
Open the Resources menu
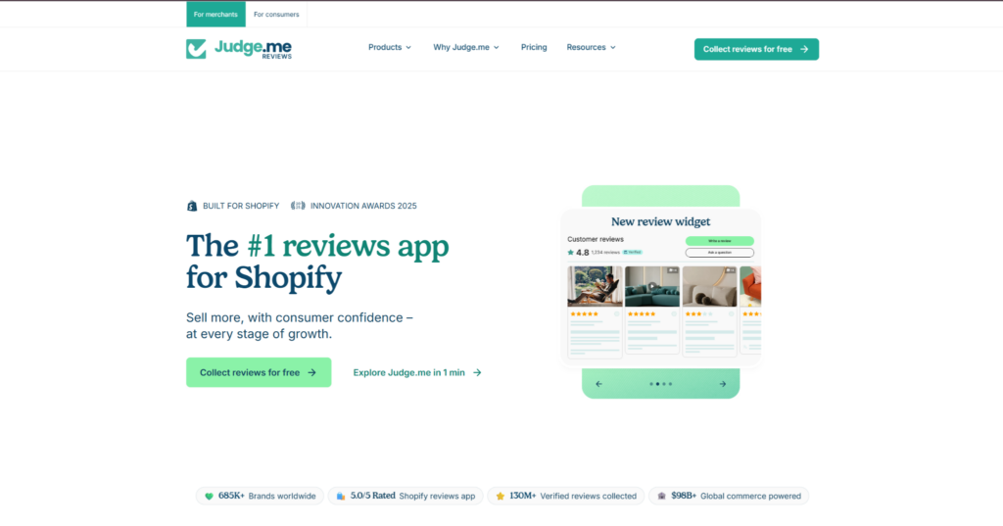(x=591, y=47)
